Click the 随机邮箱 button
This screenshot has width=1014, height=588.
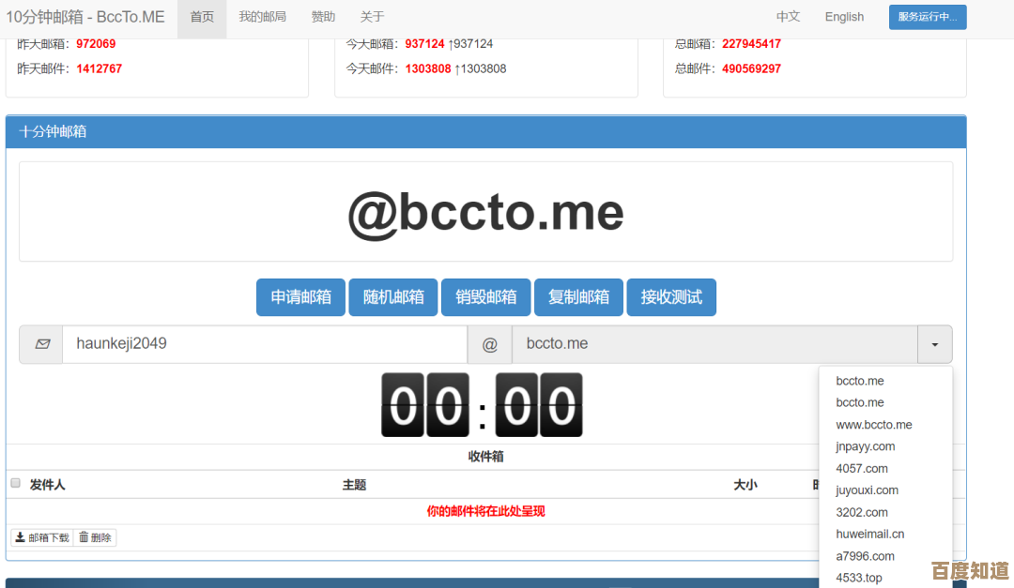[x=393, y=297]
